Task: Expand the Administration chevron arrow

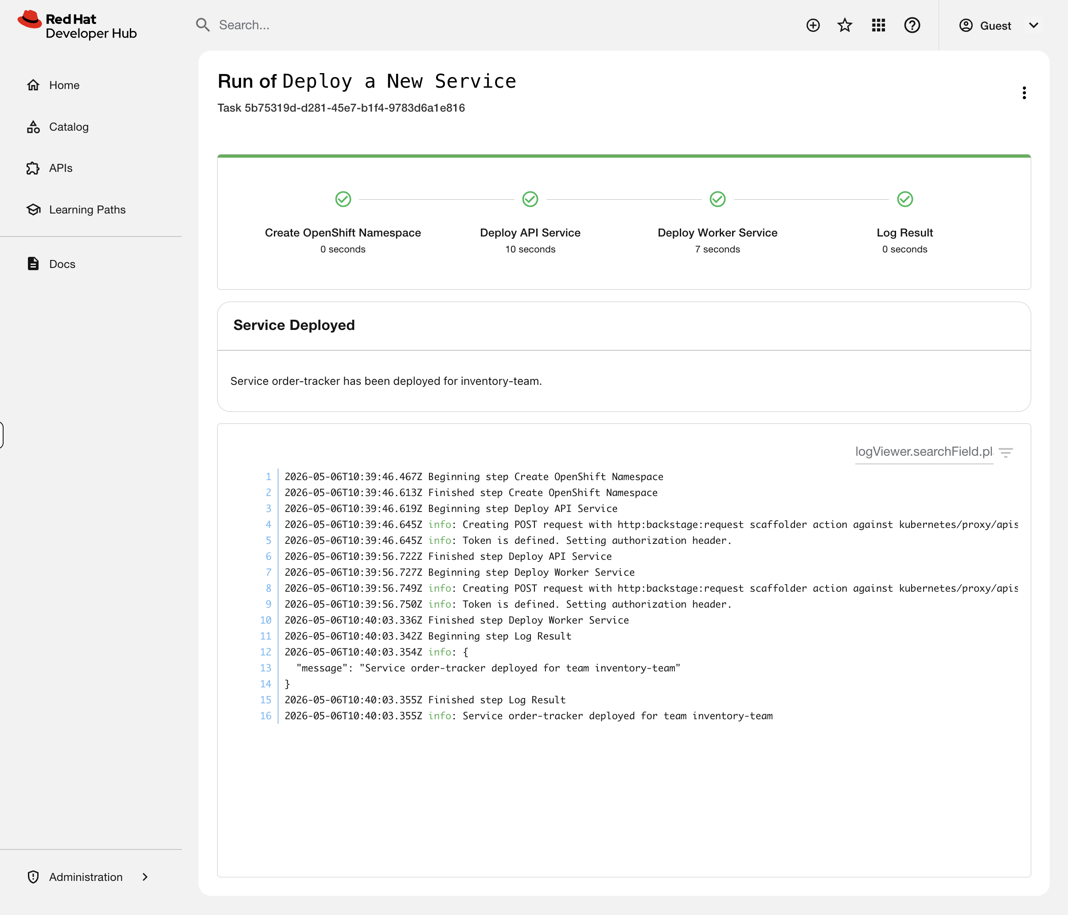Action: (x=145, y=877)
